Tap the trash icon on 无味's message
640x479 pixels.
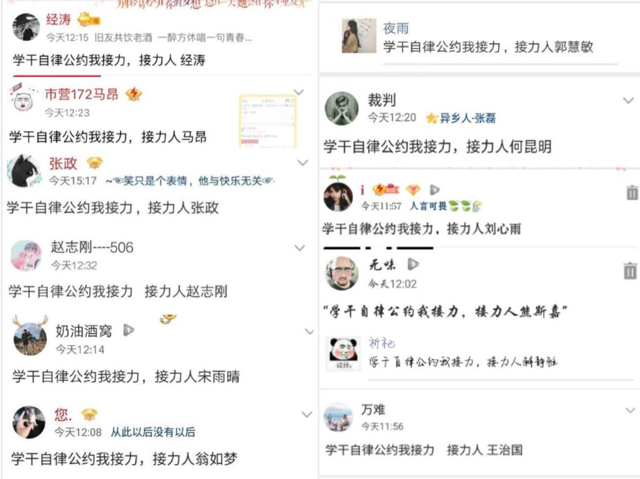[x=630, y=271]
